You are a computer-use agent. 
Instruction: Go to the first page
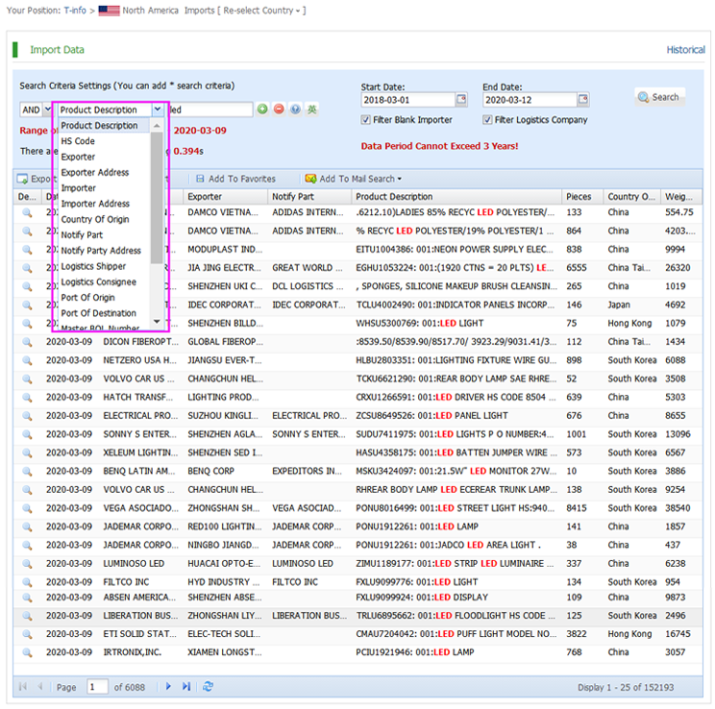pos(23,686)
